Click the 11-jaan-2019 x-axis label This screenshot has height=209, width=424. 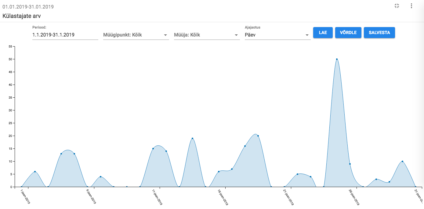coord(157,197)
